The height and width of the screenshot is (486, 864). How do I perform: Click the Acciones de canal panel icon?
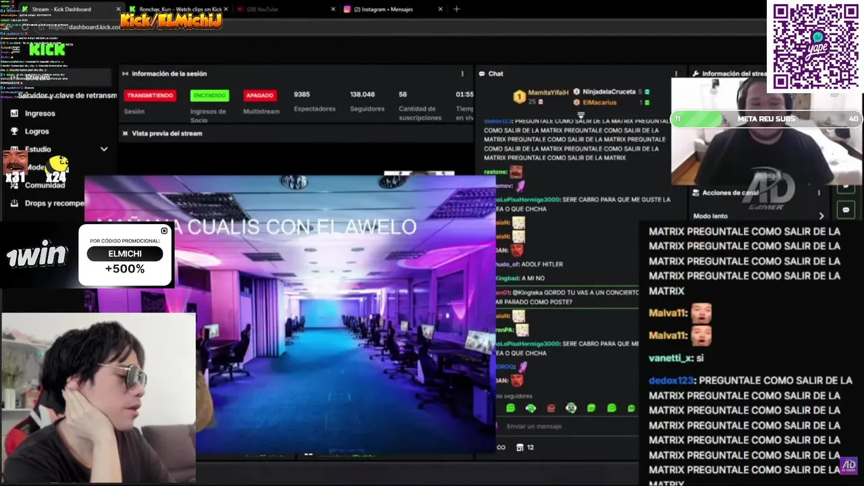(695, 192)
